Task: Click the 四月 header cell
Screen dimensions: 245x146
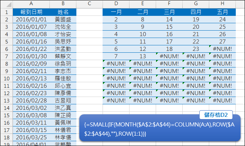Action: pyautogui.click(x=196, y=12)
